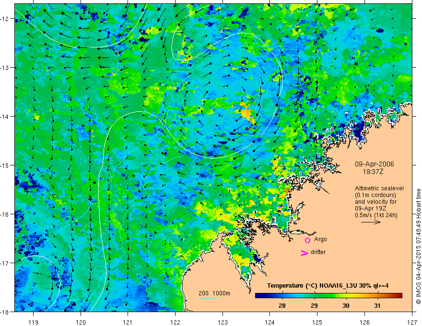Screen dimensions: 422x326
Task: Click the '0.5m/s (1kt 24h)' text
Action: (376, 215)
